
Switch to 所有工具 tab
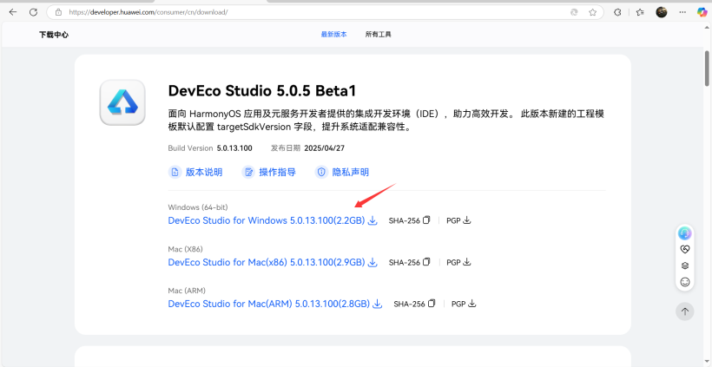pyautogui.click(x=379, y=35)
